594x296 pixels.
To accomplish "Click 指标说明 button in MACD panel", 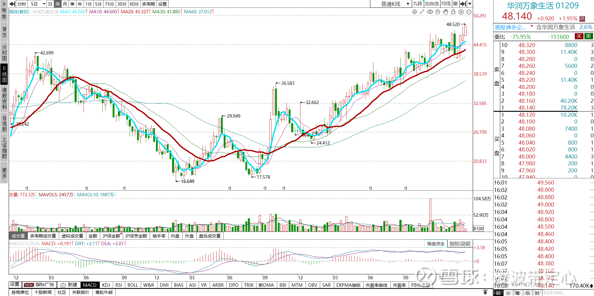I will pyautogui.click(x=460, y=244).
